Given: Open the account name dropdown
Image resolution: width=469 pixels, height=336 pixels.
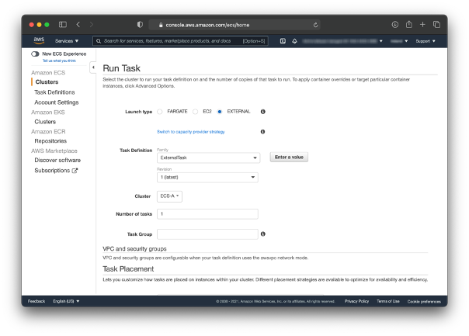Looking at the screenshot, I should click(x=342, y=41).
